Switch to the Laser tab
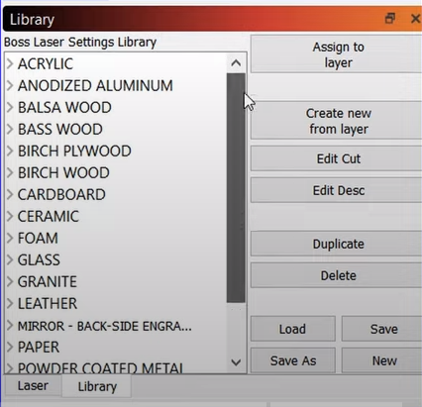Image resolution: width=422 pixels, height=407 pixels. click(x=33, y=385)
